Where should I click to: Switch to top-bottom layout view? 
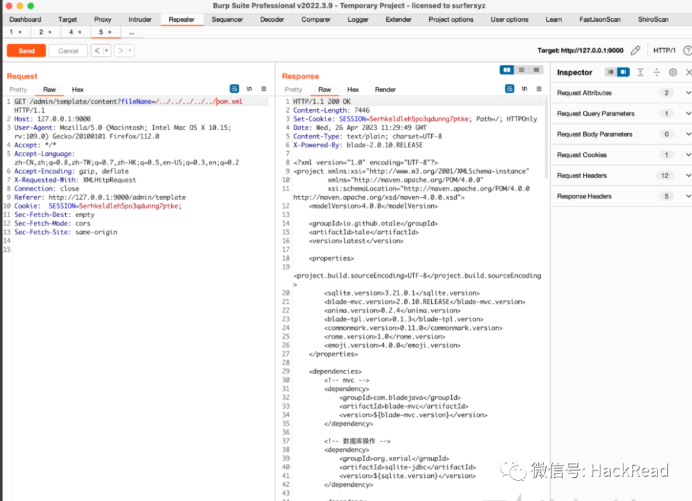522,70
